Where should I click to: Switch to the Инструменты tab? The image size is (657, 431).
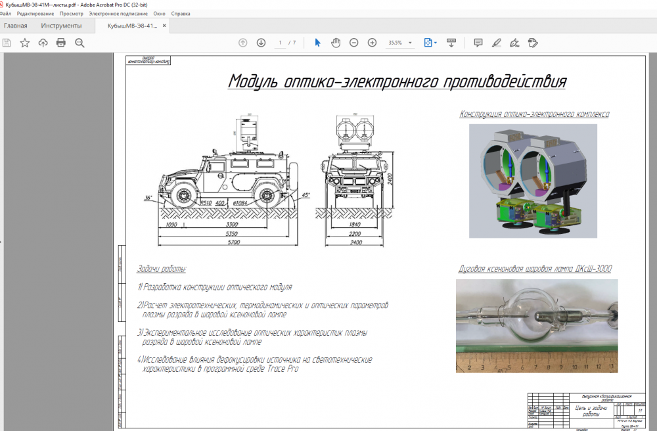[61, 26]
